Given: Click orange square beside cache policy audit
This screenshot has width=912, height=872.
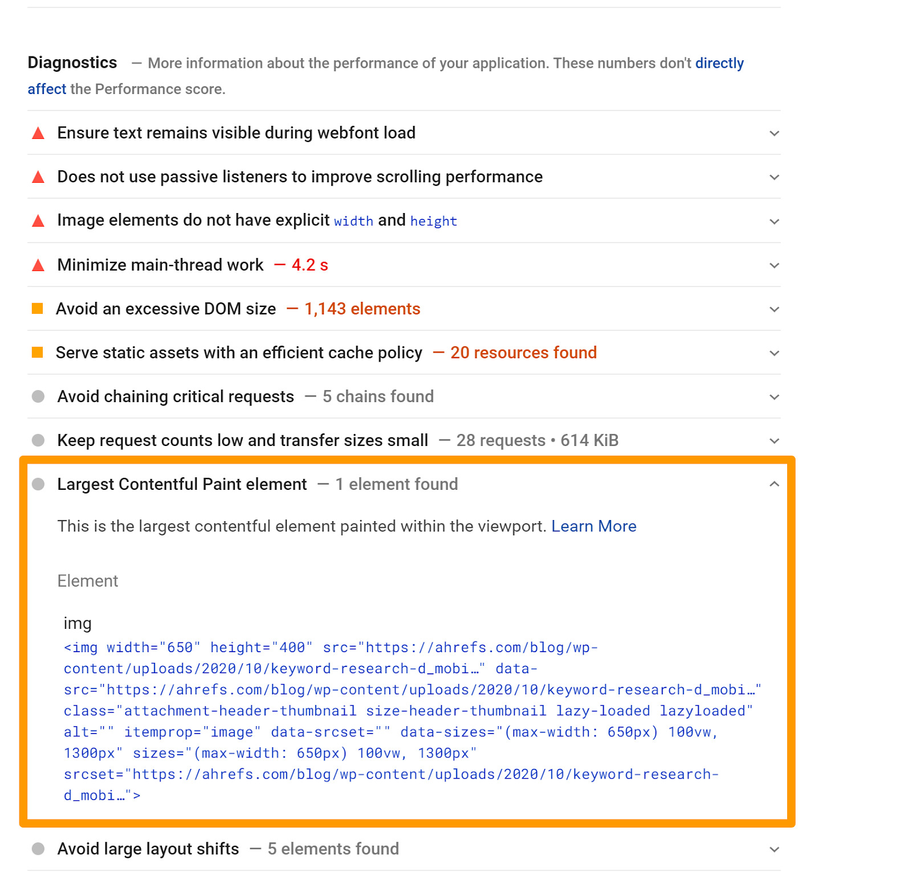Looking at the screenshot, I should pos(38,353).
